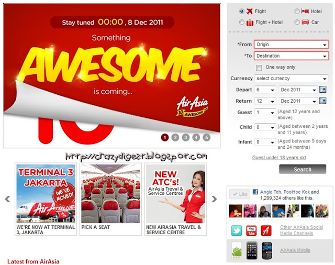Screen dimensions: 335x265
Task: Click the red AirAsia A blog icon
Action: point(266,230)
